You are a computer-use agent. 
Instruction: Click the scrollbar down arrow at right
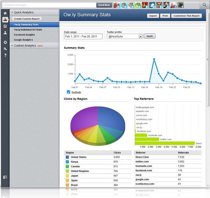(x=208, y=186)
